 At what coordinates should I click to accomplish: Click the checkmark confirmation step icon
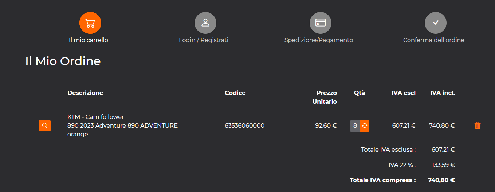click(x=436, y=23)
